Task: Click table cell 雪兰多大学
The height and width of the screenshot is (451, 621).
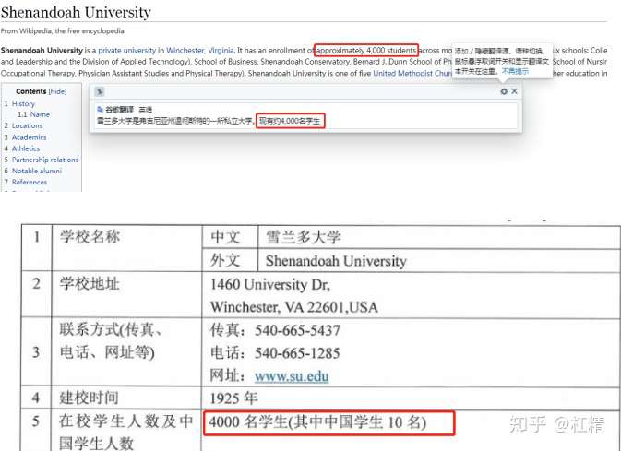Action: click(x=303, y=237)
